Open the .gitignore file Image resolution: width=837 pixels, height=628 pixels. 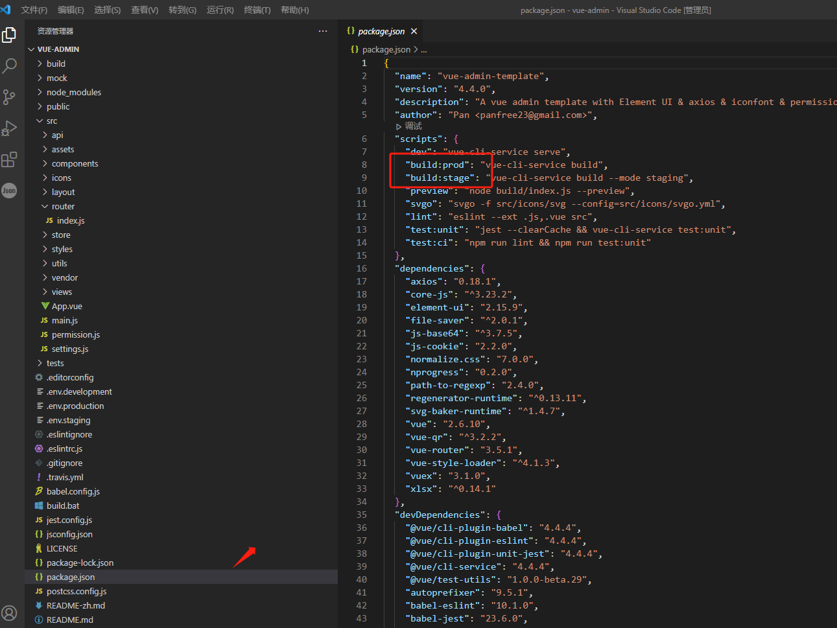(182, 463)
